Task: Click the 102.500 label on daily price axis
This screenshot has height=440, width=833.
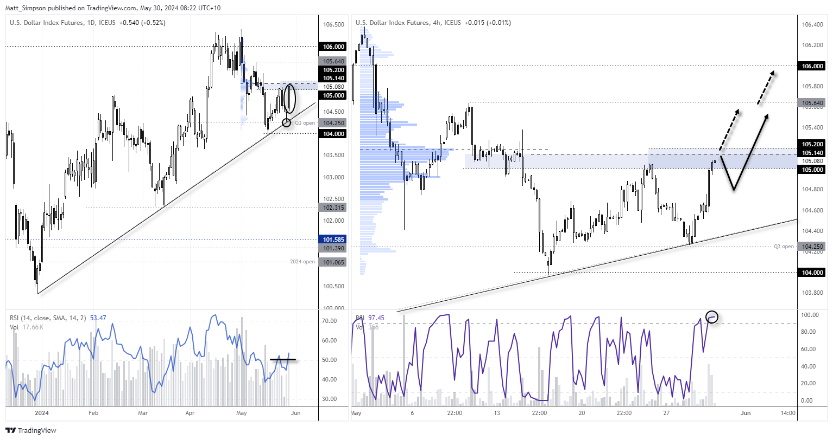Action: coord(333,199)
